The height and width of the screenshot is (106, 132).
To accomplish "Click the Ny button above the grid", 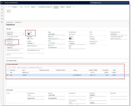I will coord(9,67).
